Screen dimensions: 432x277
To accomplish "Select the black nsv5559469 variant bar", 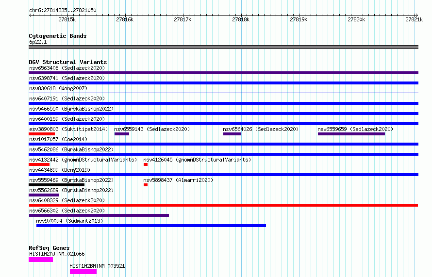I will (56, 185).
